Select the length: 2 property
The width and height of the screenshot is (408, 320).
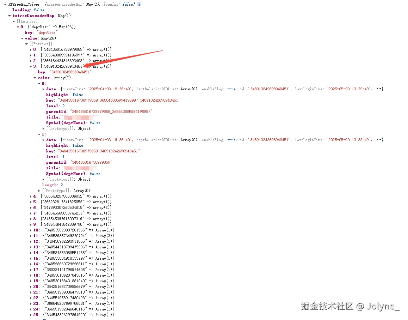coord(50,185)
